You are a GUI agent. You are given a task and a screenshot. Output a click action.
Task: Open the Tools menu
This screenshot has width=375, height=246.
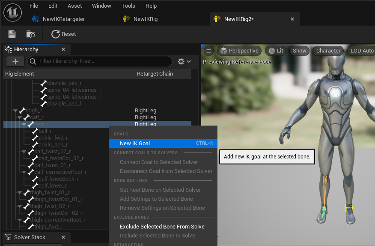128,6
